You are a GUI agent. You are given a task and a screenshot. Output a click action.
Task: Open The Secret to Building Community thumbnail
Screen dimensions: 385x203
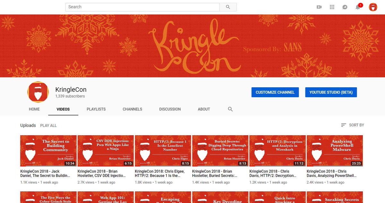(48, 151)
